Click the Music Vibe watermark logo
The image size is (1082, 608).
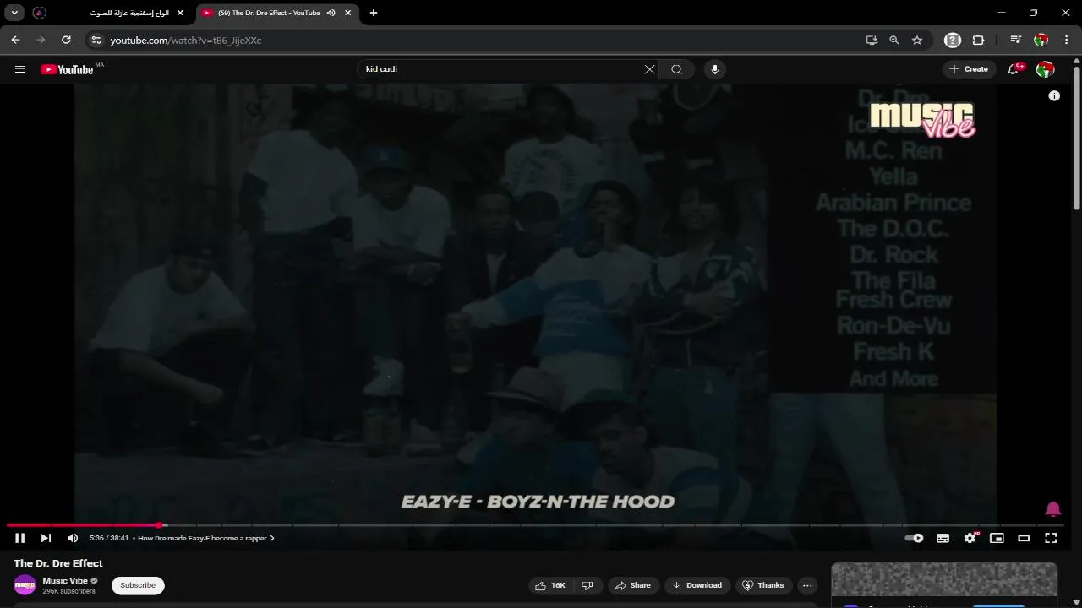point(922,119)
